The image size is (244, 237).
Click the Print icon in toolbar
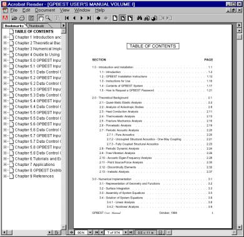(x=22, y=18)
